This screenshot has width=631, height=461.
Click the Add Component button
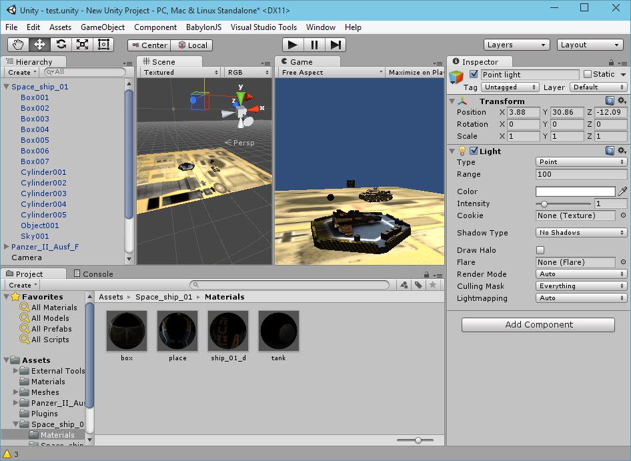click(538, 324)
